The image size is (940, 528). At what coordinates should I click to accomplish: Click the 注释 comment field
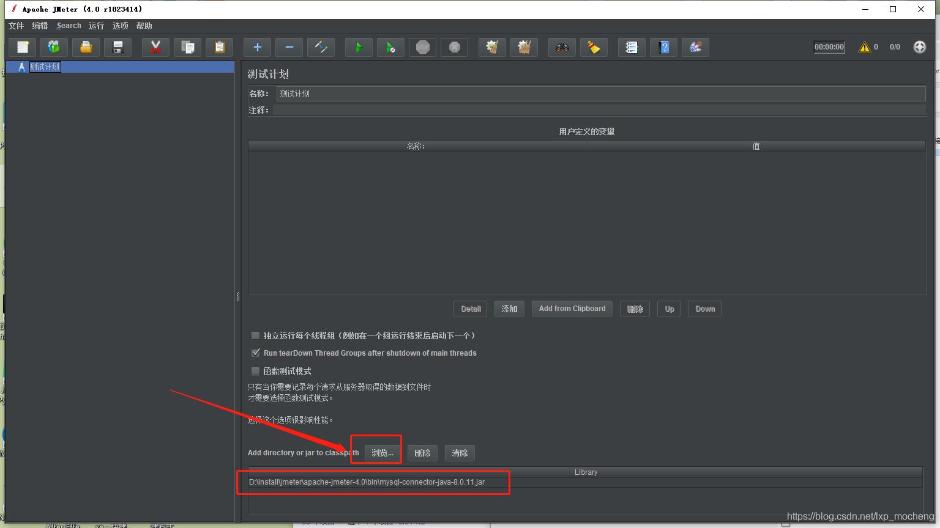599,110
